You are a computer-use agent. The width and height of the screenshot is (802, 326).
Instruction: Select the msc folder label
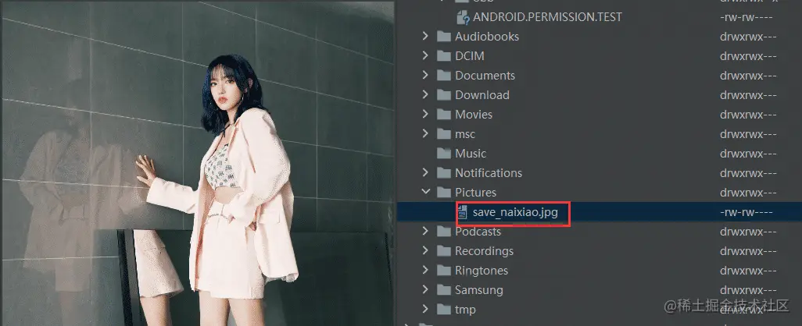(465, 134)
